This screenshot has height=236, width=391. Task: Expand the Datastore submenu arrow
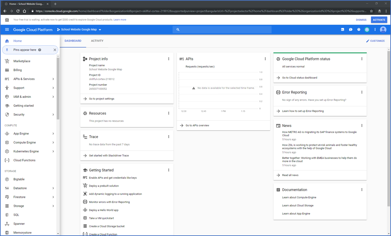click(53, 188)
